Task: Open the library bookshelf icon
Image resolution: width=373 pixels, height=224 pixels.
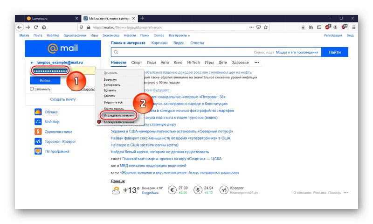Action: [x=311, y=28]
